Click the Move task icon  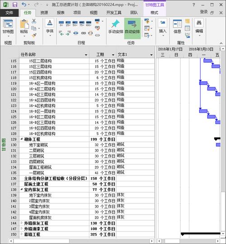147,28
